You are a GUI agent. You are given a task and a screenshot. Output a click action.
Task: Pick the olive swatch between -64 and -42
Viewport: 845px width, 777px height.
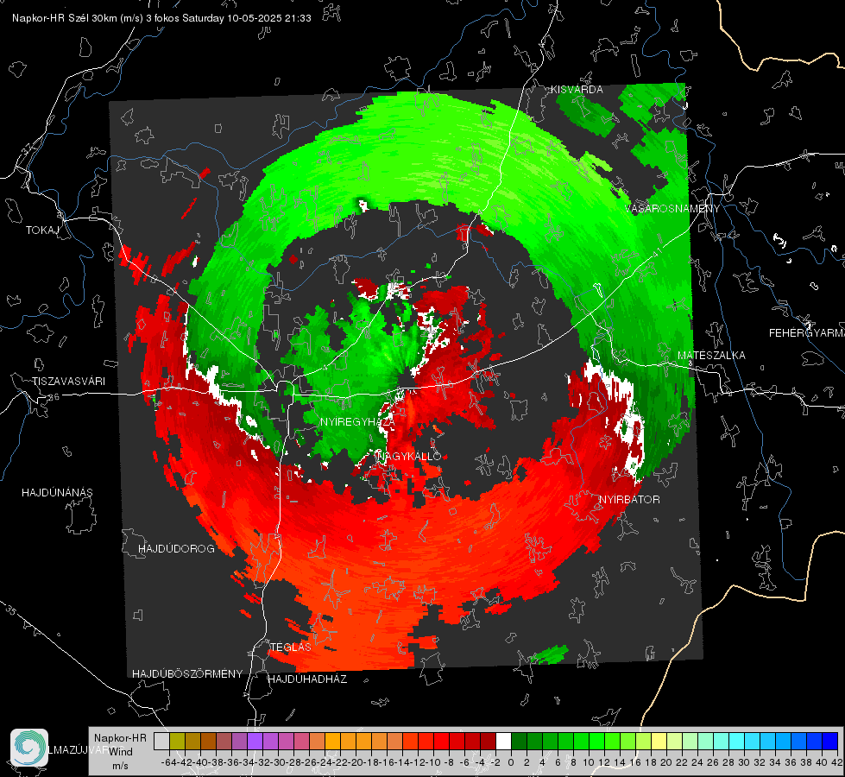pos(177,741)
